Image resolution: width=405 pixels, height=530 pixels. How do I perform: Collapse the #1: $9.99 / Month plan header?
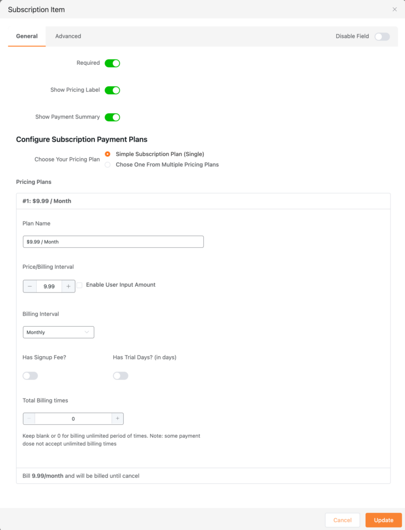pos(203,201)
